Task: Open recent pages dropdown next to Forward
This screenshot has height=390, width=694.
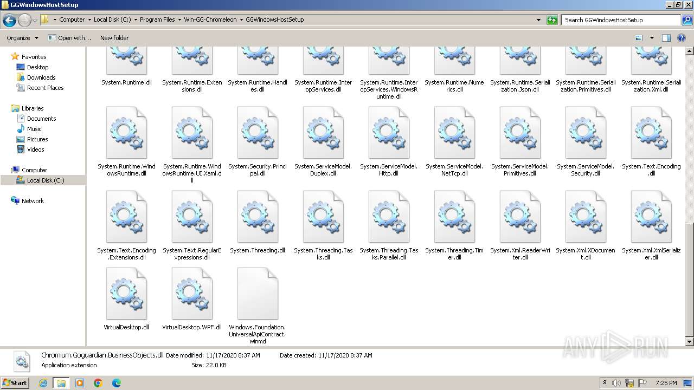Action: point(35,20)
